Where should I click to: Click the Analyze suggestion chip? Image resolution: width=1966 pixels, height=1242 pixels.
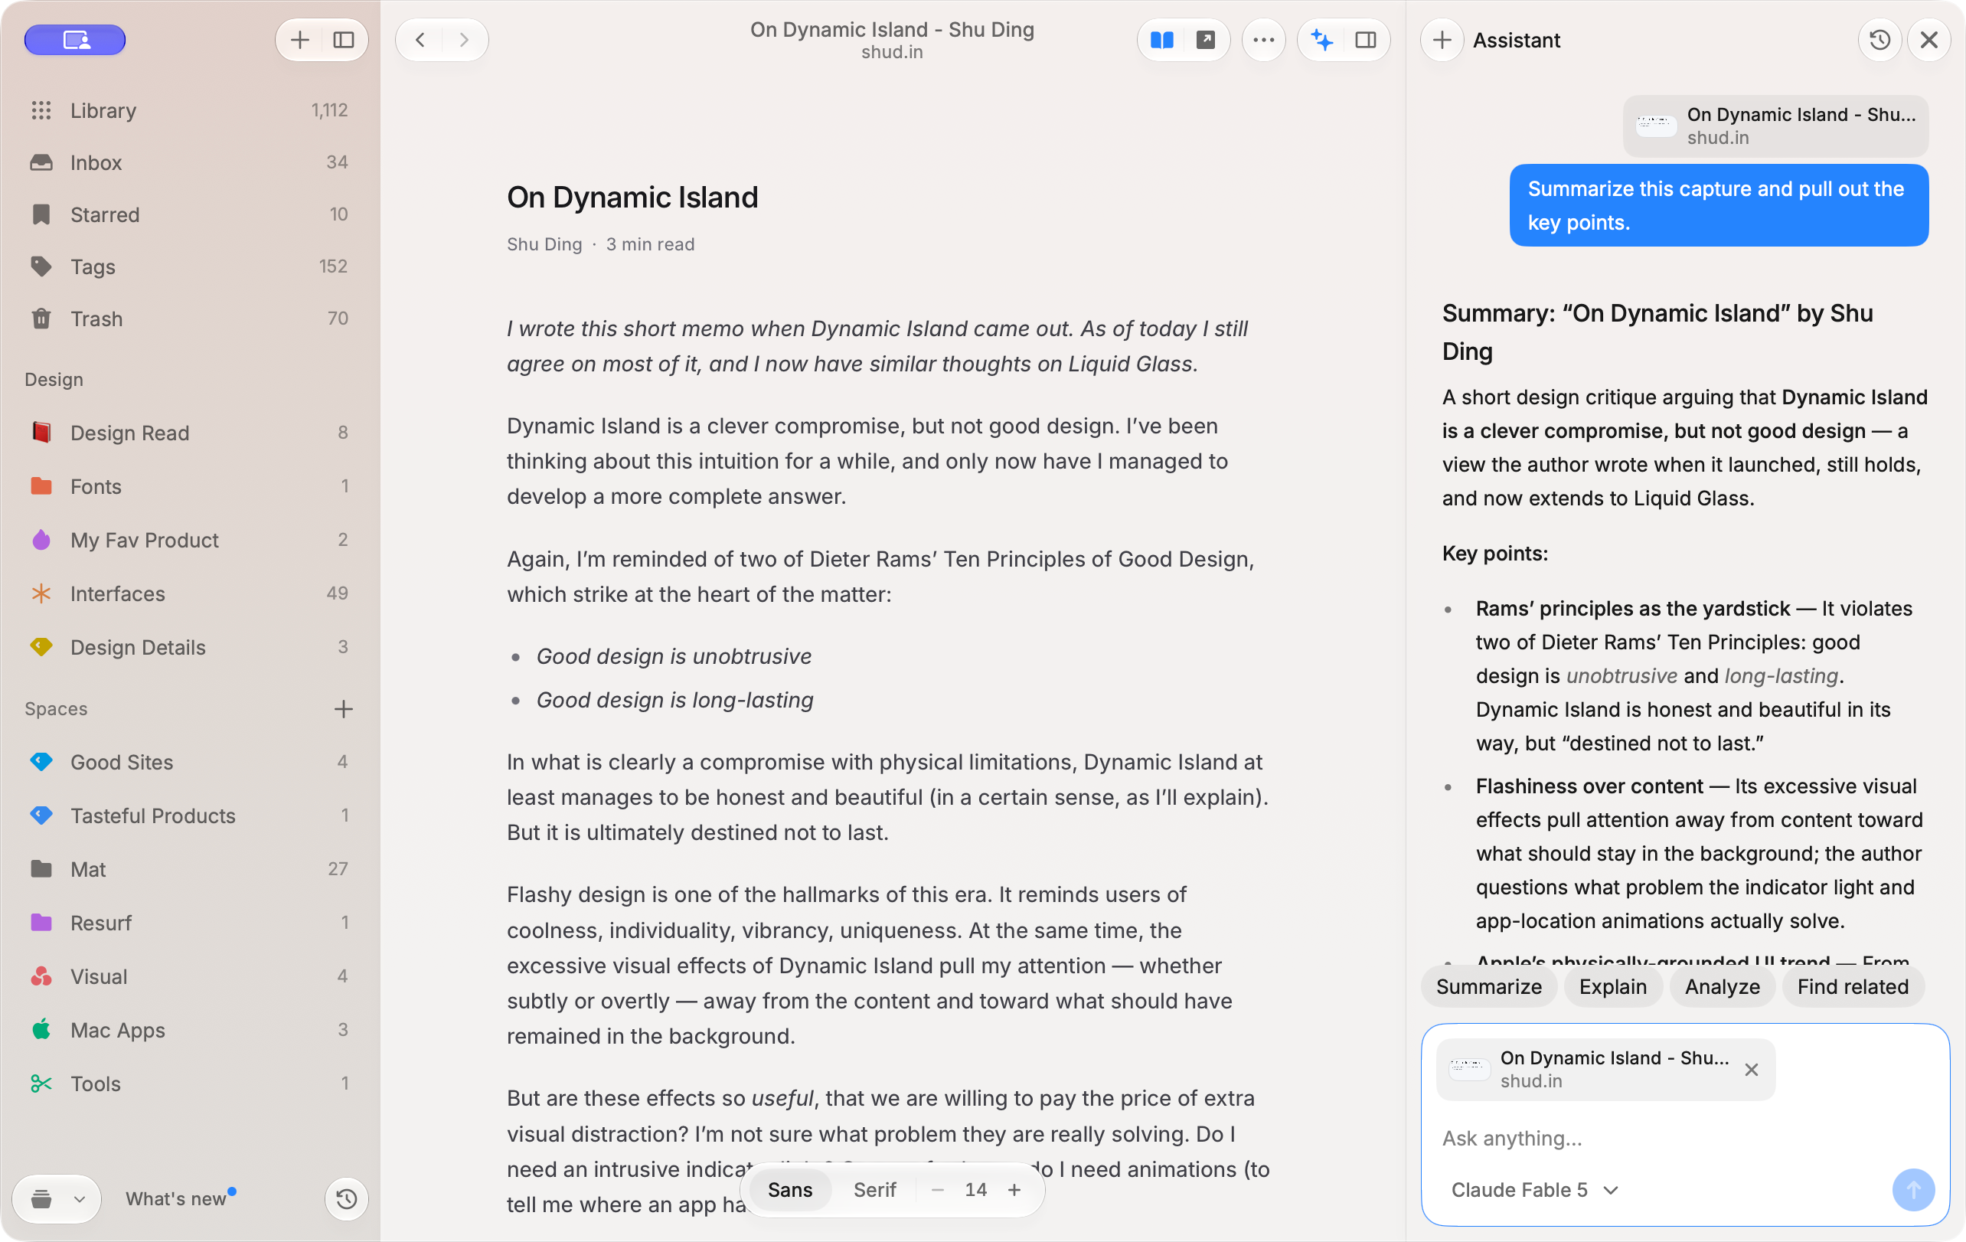(x=1722, y=986)
